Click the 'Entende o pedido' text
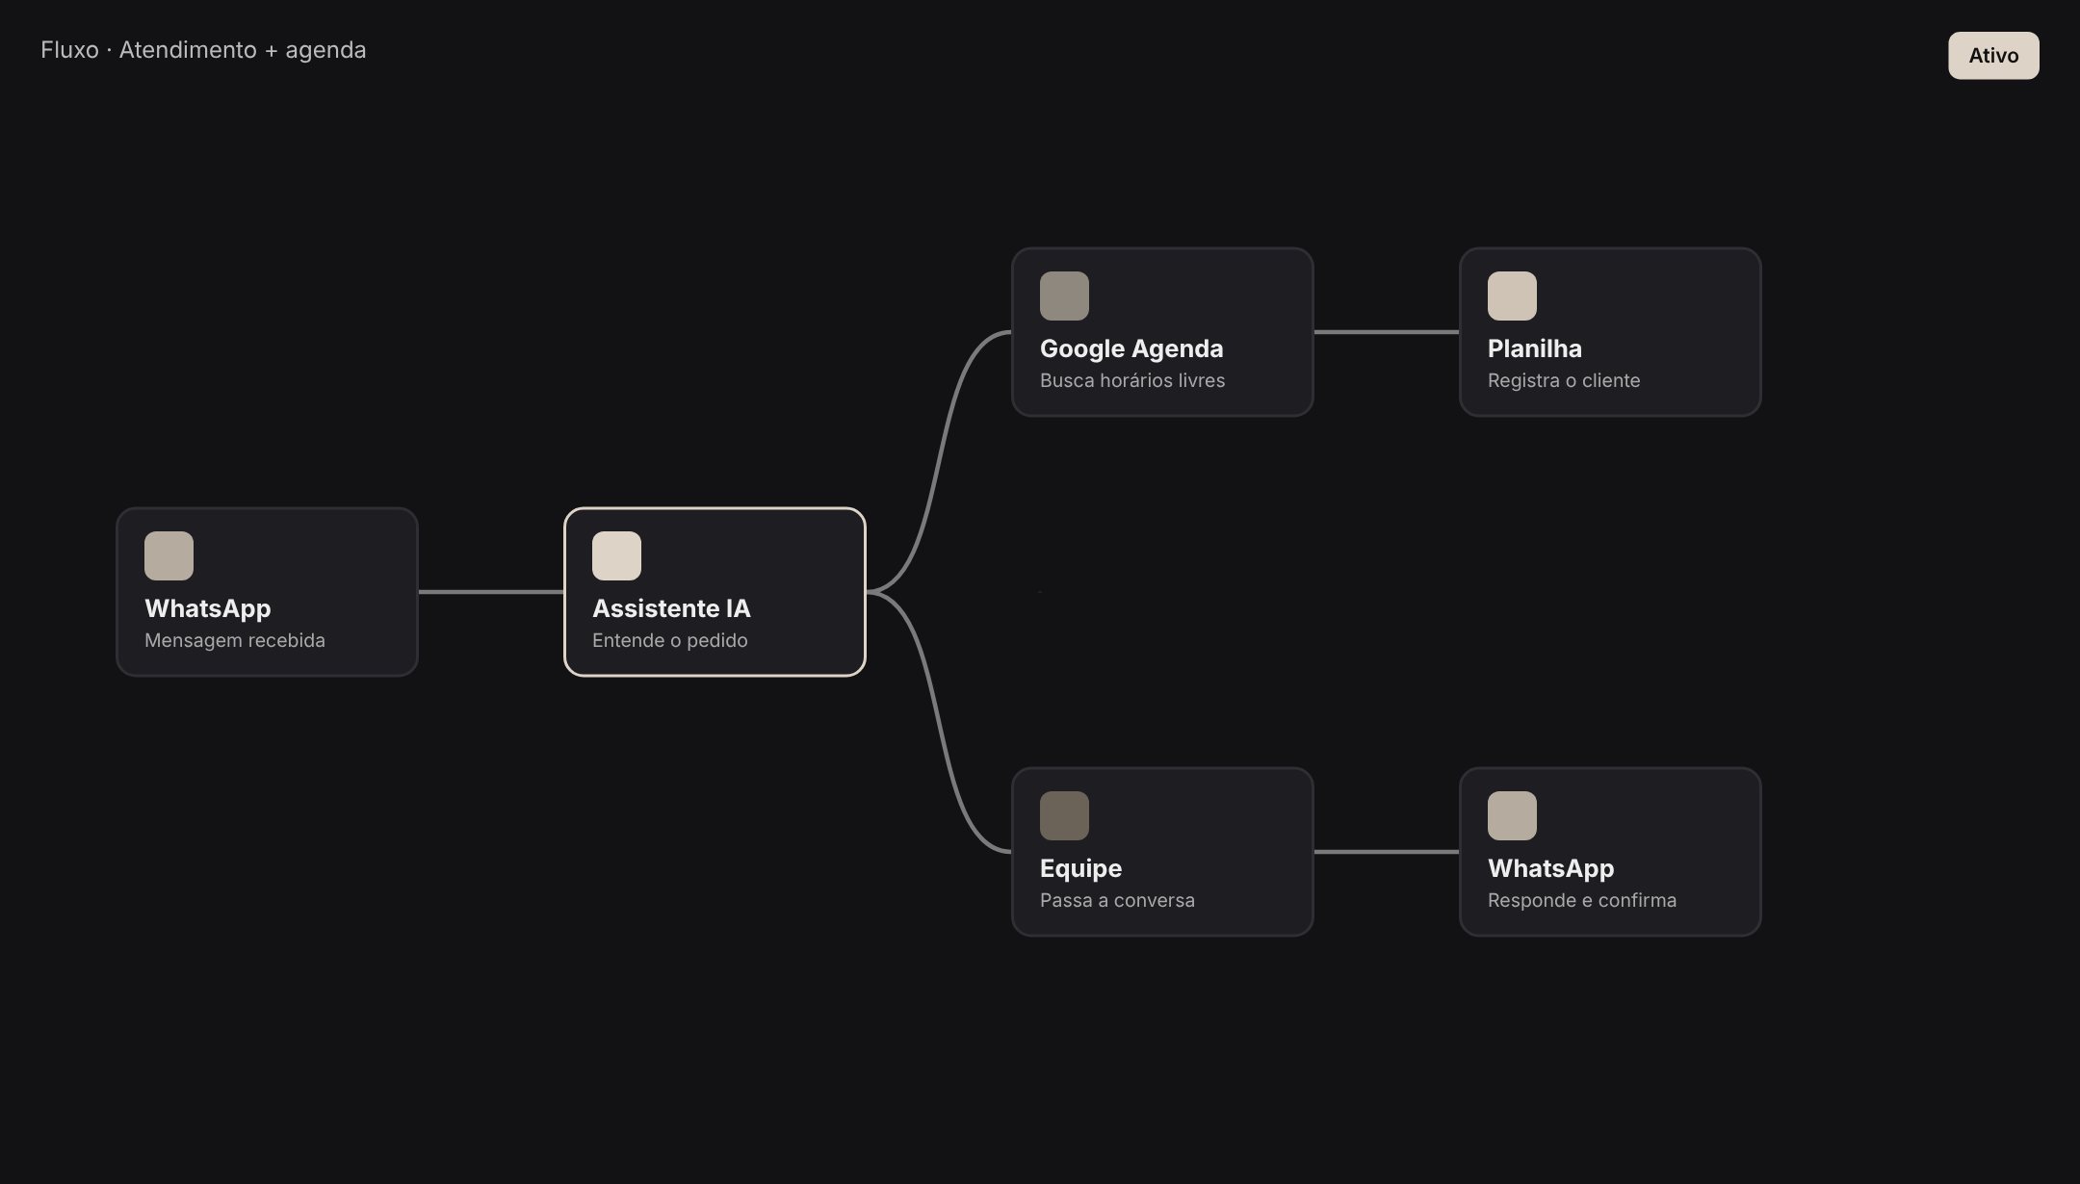The image size is (2080, 1184). (x=670, y=640)
